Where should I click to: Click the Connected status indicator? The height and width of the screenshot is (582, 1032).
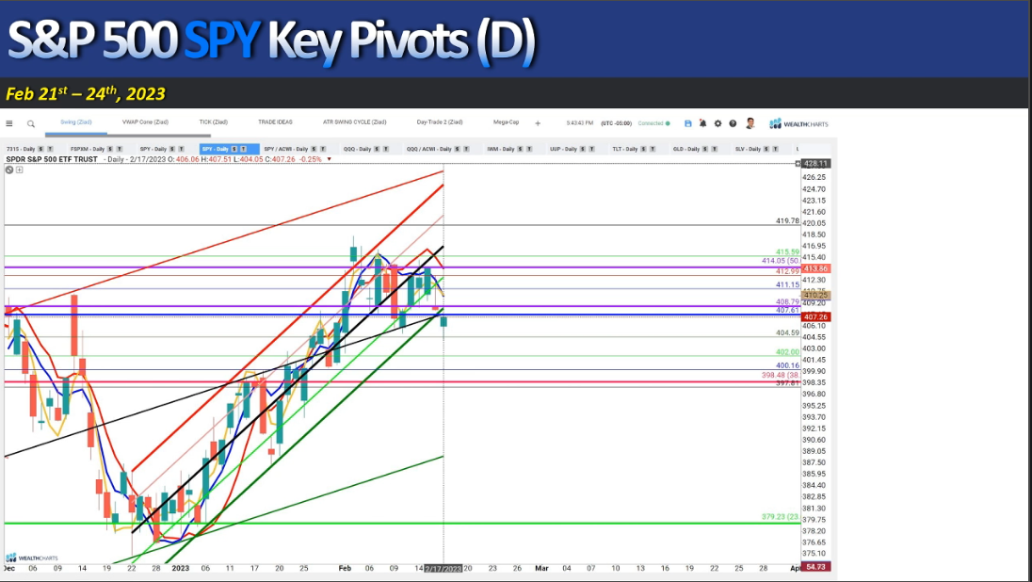pos(653,123)
